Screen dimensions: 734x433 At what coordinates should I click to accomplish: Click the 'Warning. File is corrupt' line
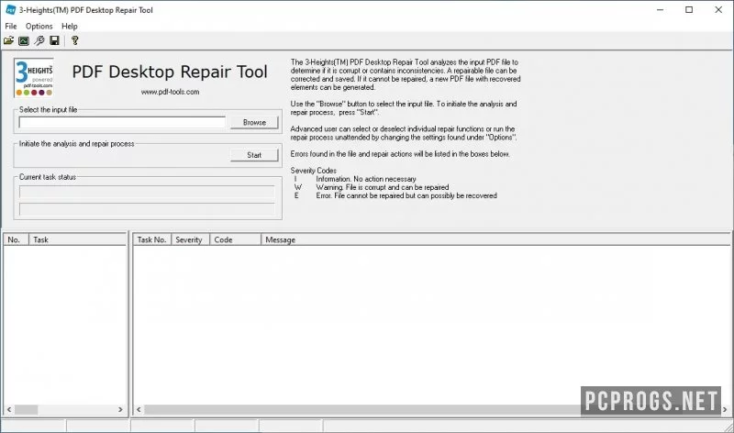tap(382, 187)
